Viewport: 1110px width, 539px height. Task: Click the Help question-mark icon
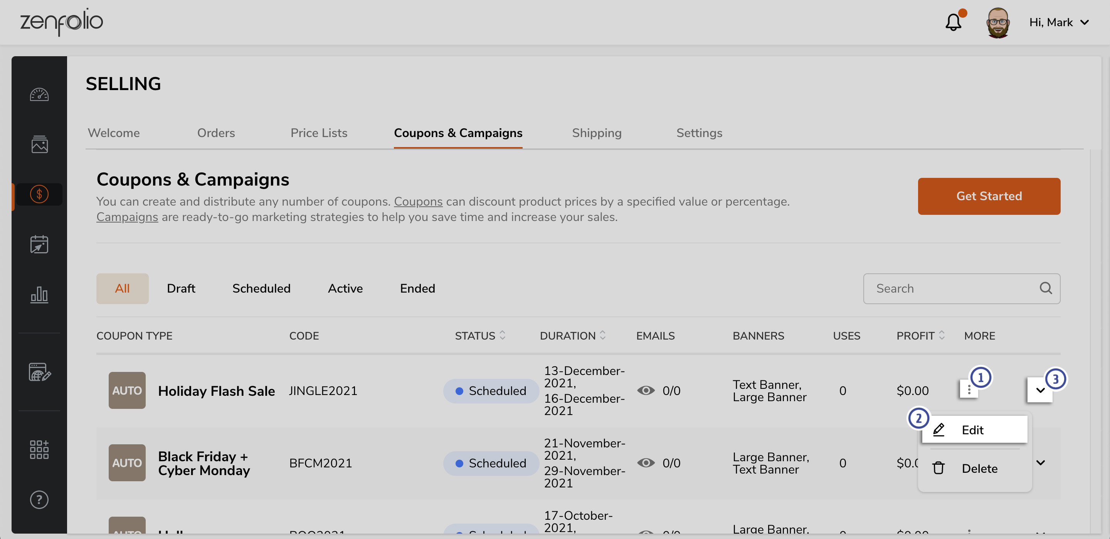(x=39, y=500)
